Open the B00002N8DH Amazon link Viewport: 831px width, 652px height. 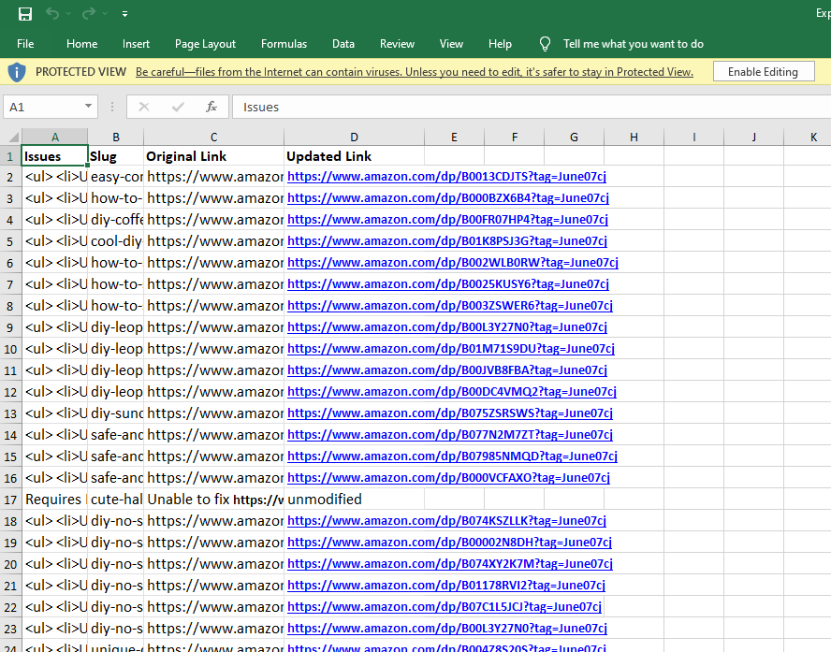coord(449,543)
